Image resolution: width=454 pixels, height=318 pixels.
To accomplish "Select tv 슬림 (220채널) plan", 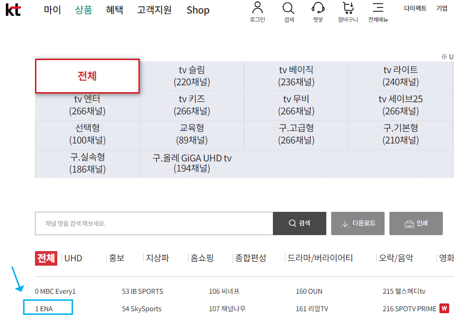I will tap(192, 76).
